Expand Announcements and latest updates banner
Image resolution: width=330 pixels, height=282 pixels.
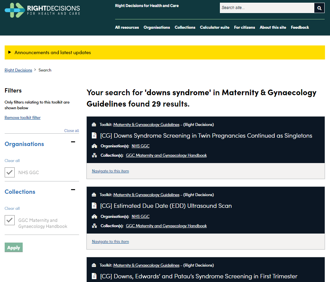pos(52,52)
